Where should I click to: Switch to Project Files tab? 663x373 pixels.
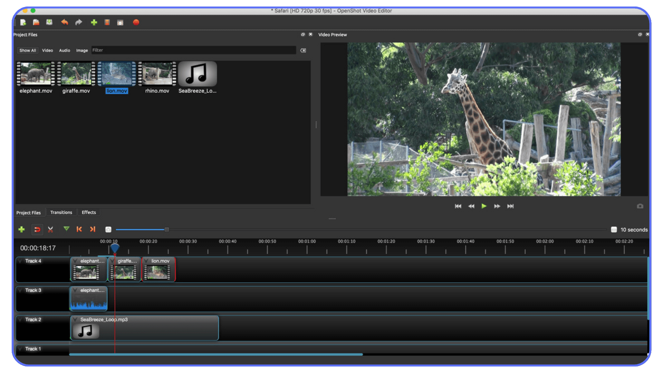(28, 213)
